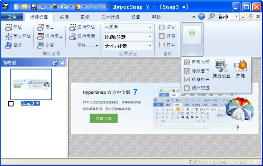Capture a window with 窗口
The height and width of the screenshot is (166, 263).
(x=46, y=28)
